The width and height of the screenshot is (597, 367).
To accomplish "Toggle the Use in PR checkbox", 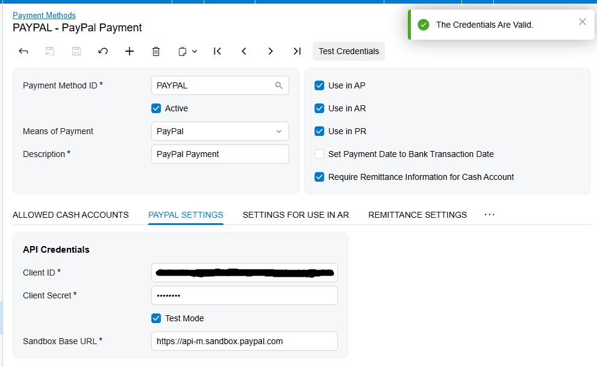I will [x=319, y=131].
